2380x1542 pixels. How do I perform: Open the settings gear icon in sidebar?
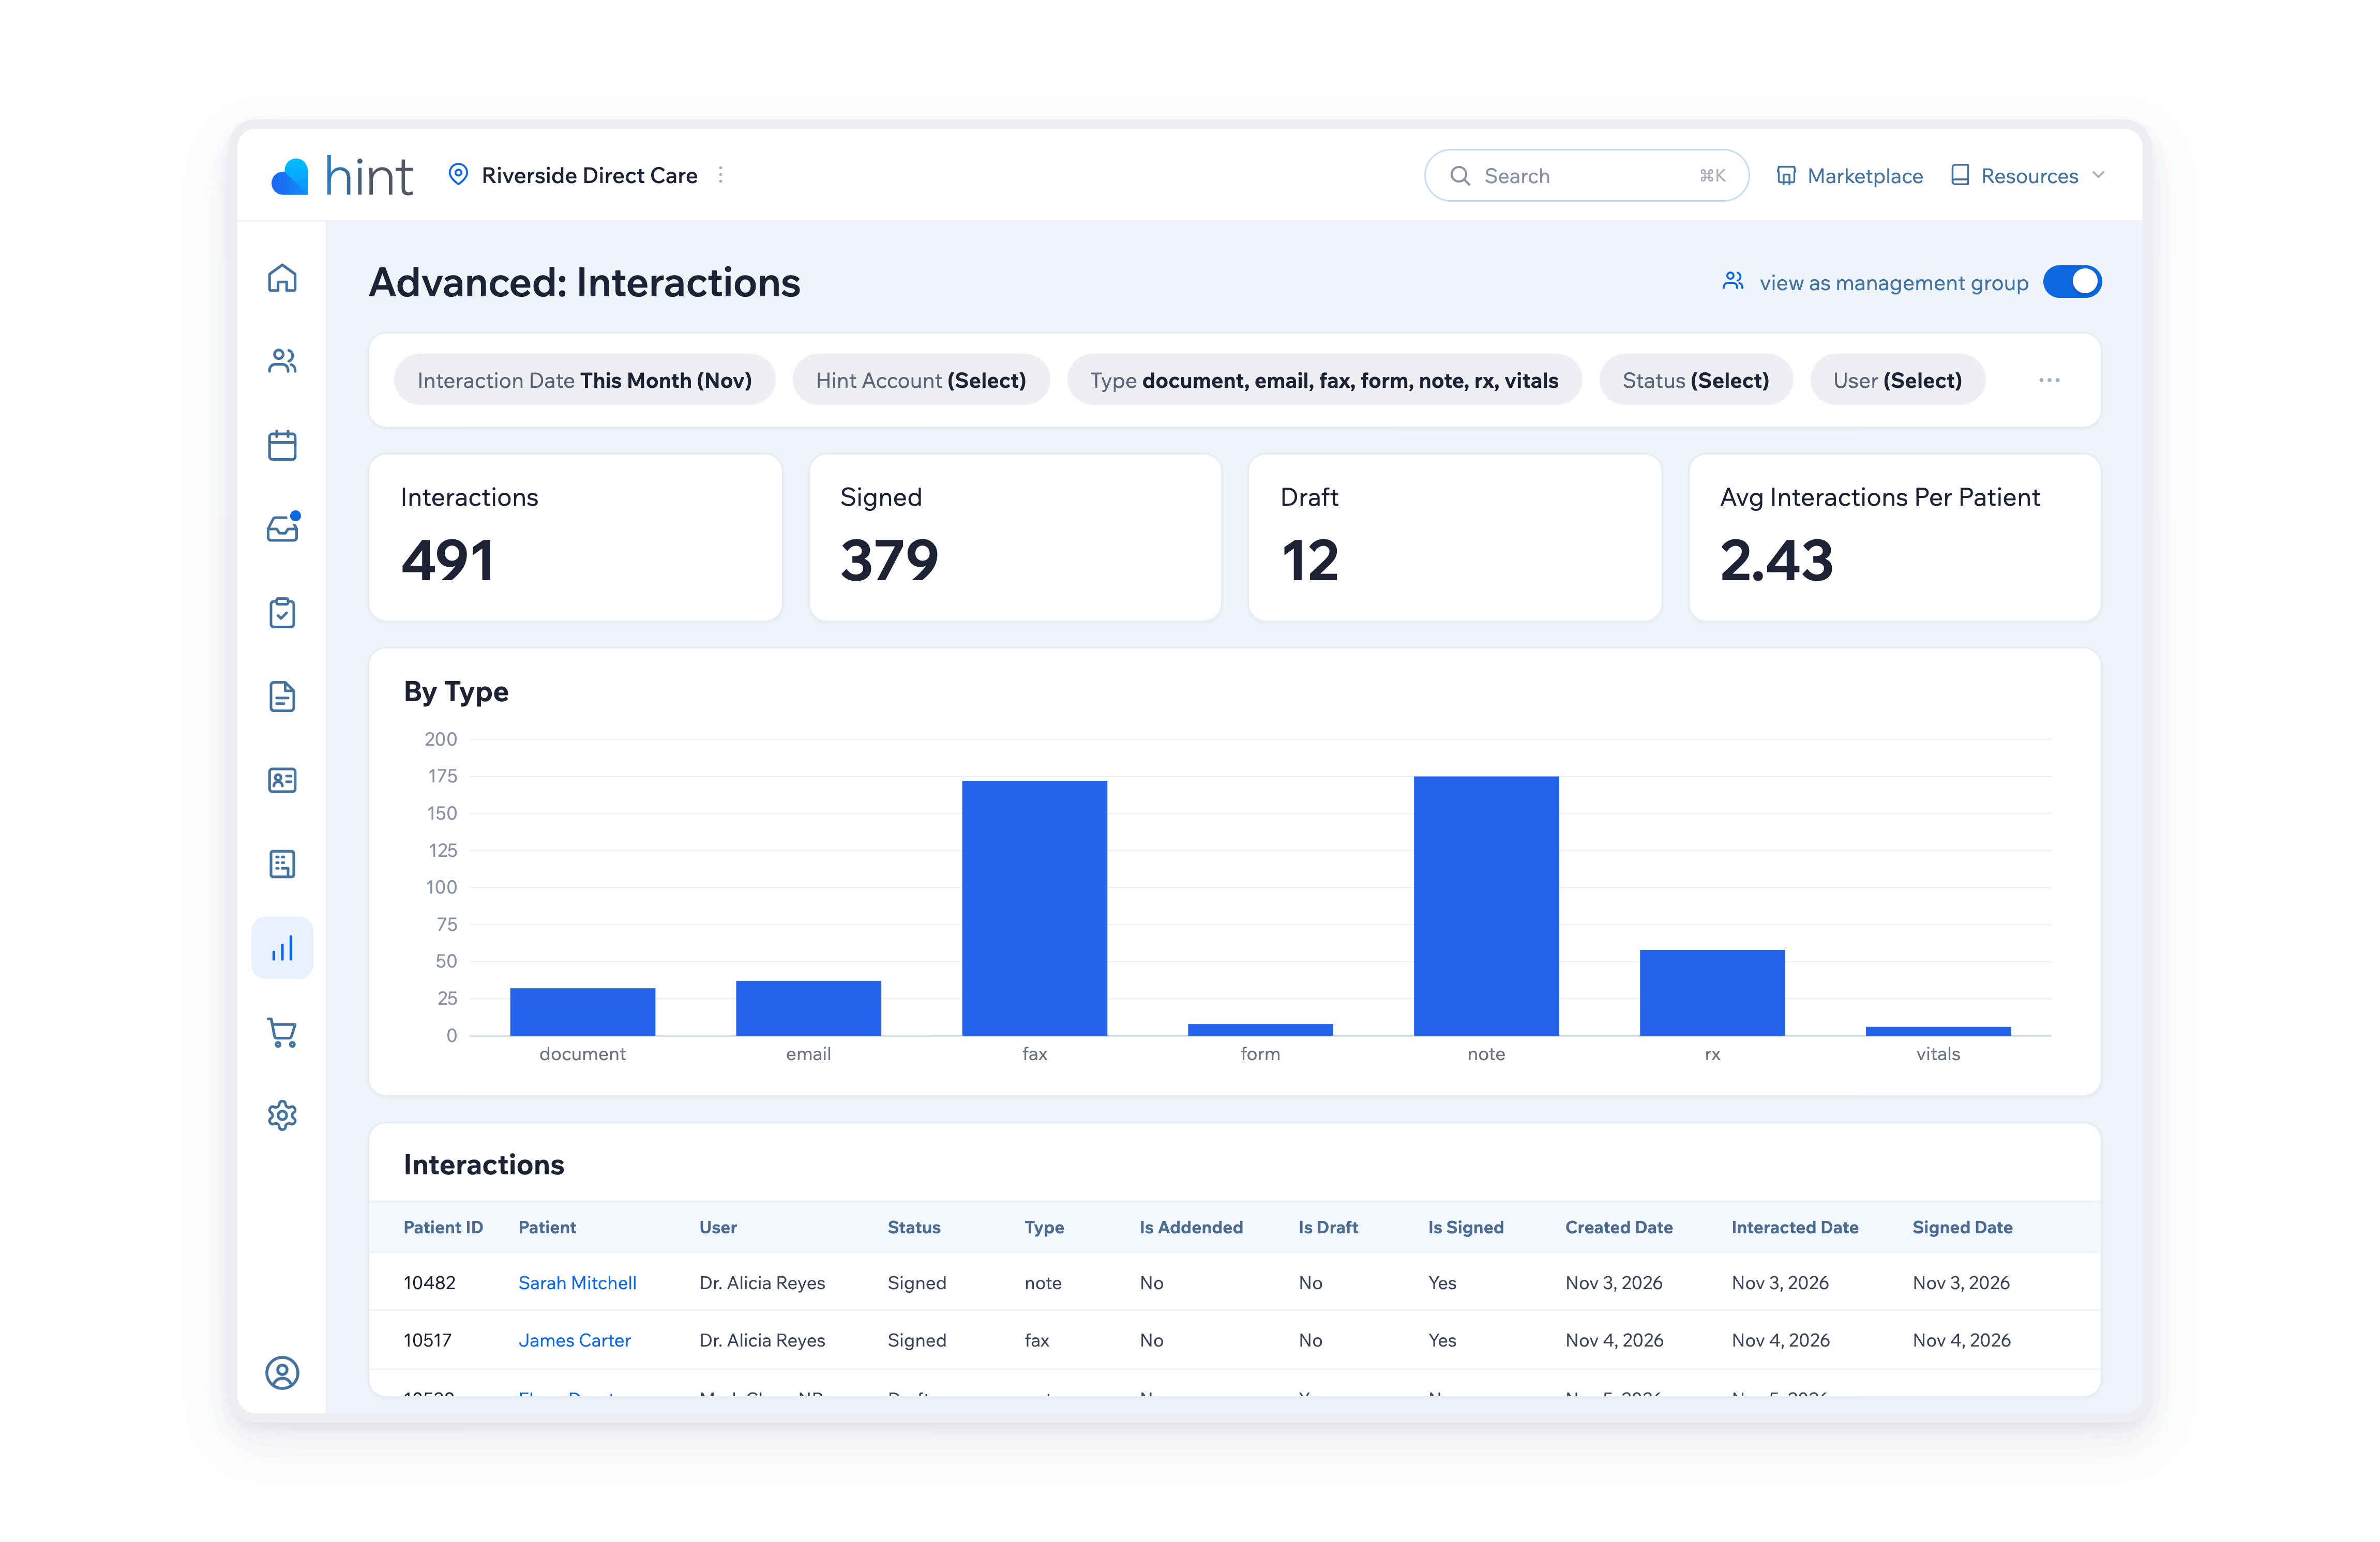[x=282, y=1115]
